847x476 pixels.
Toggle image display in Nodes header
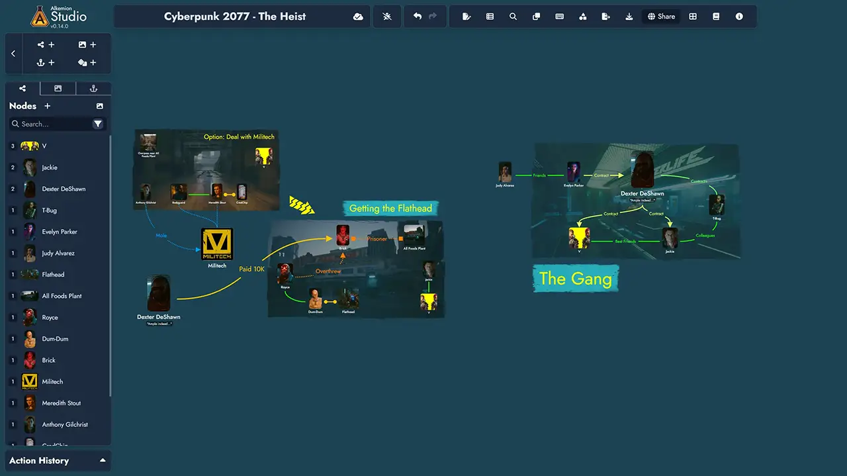tap(99, 106)
